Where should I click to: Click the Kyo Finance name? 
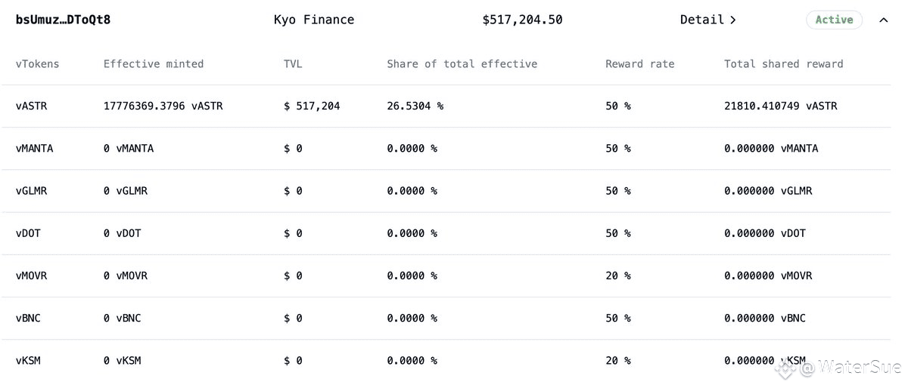pos(313,20)
